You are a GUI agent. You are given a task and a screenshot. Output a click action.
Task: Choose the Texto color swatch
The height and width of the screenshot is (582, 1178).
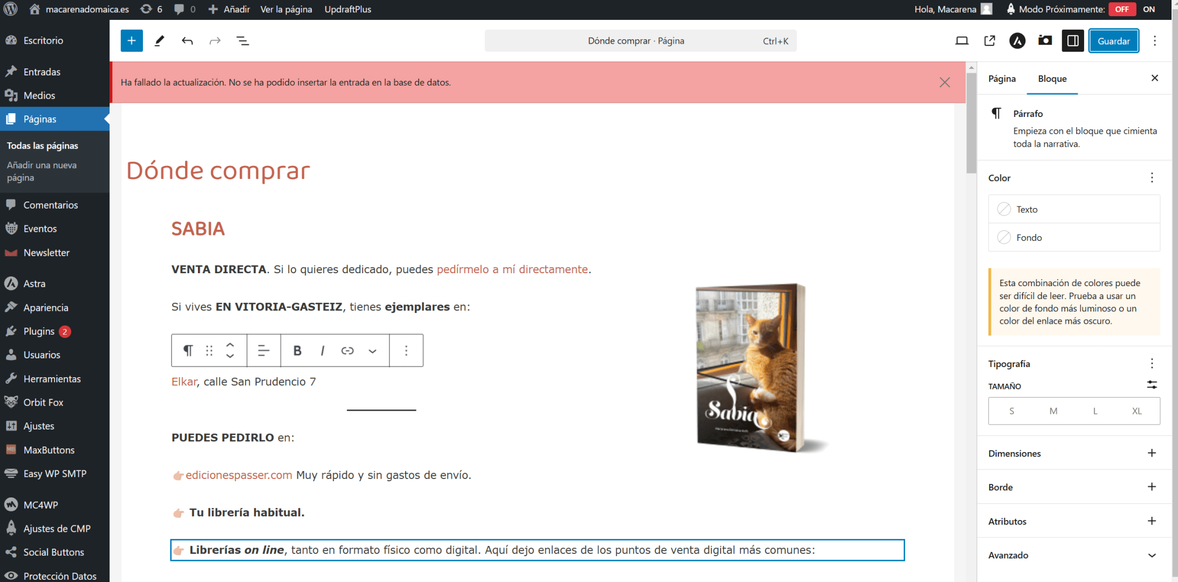tap(1073, 209)
